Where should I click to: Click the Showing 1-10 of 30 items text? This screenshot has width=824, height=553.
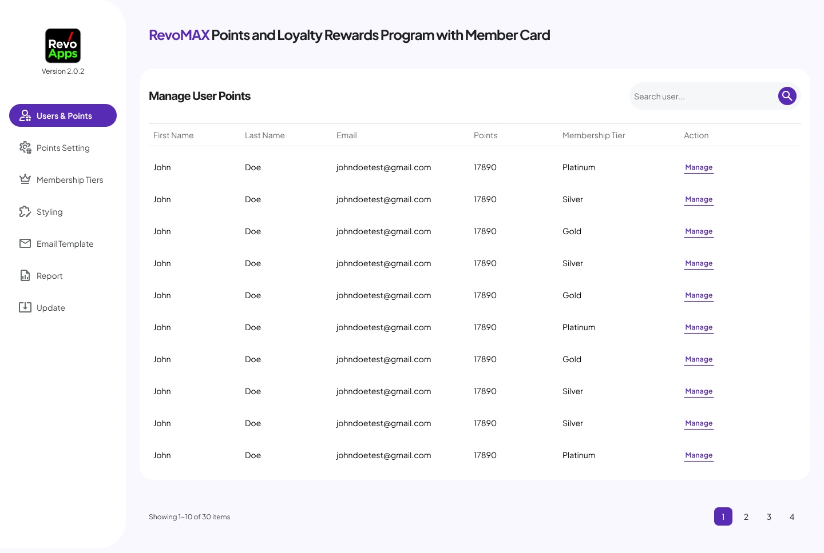pos(189,516)
